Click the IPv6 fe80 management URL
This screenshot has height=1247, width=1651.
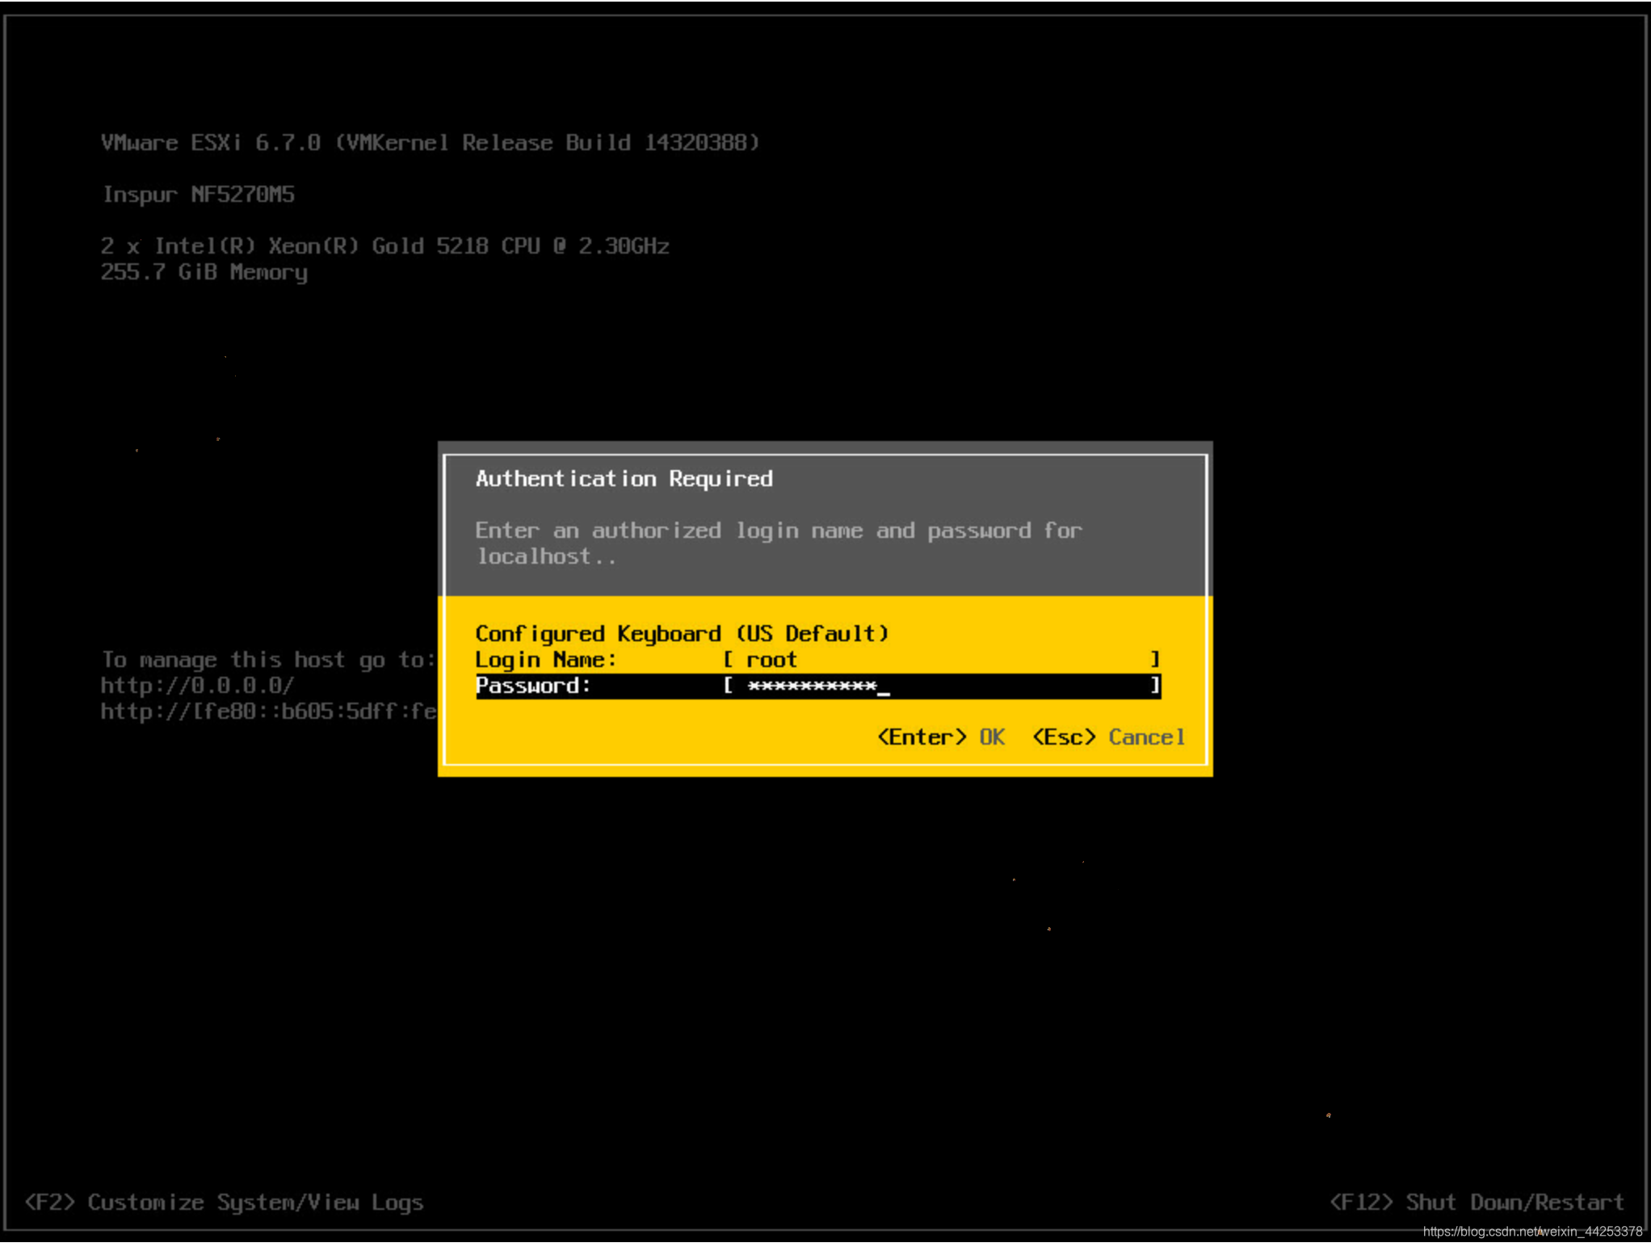point(268,712)
